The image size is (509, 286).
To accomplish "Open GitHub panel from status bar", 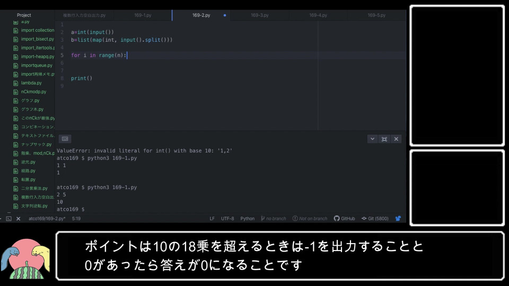I will coord(345,219).
